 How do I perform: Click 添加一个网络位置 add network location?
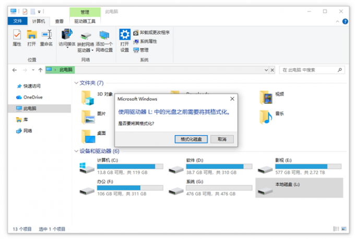(x=104, y=41)
